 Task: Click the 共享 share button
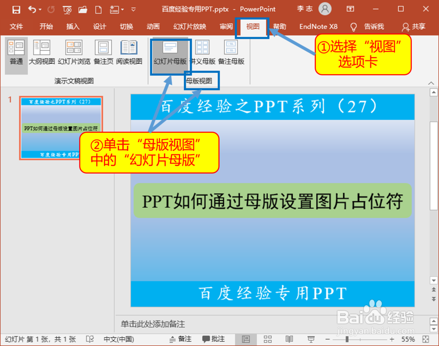click(414, 27)
